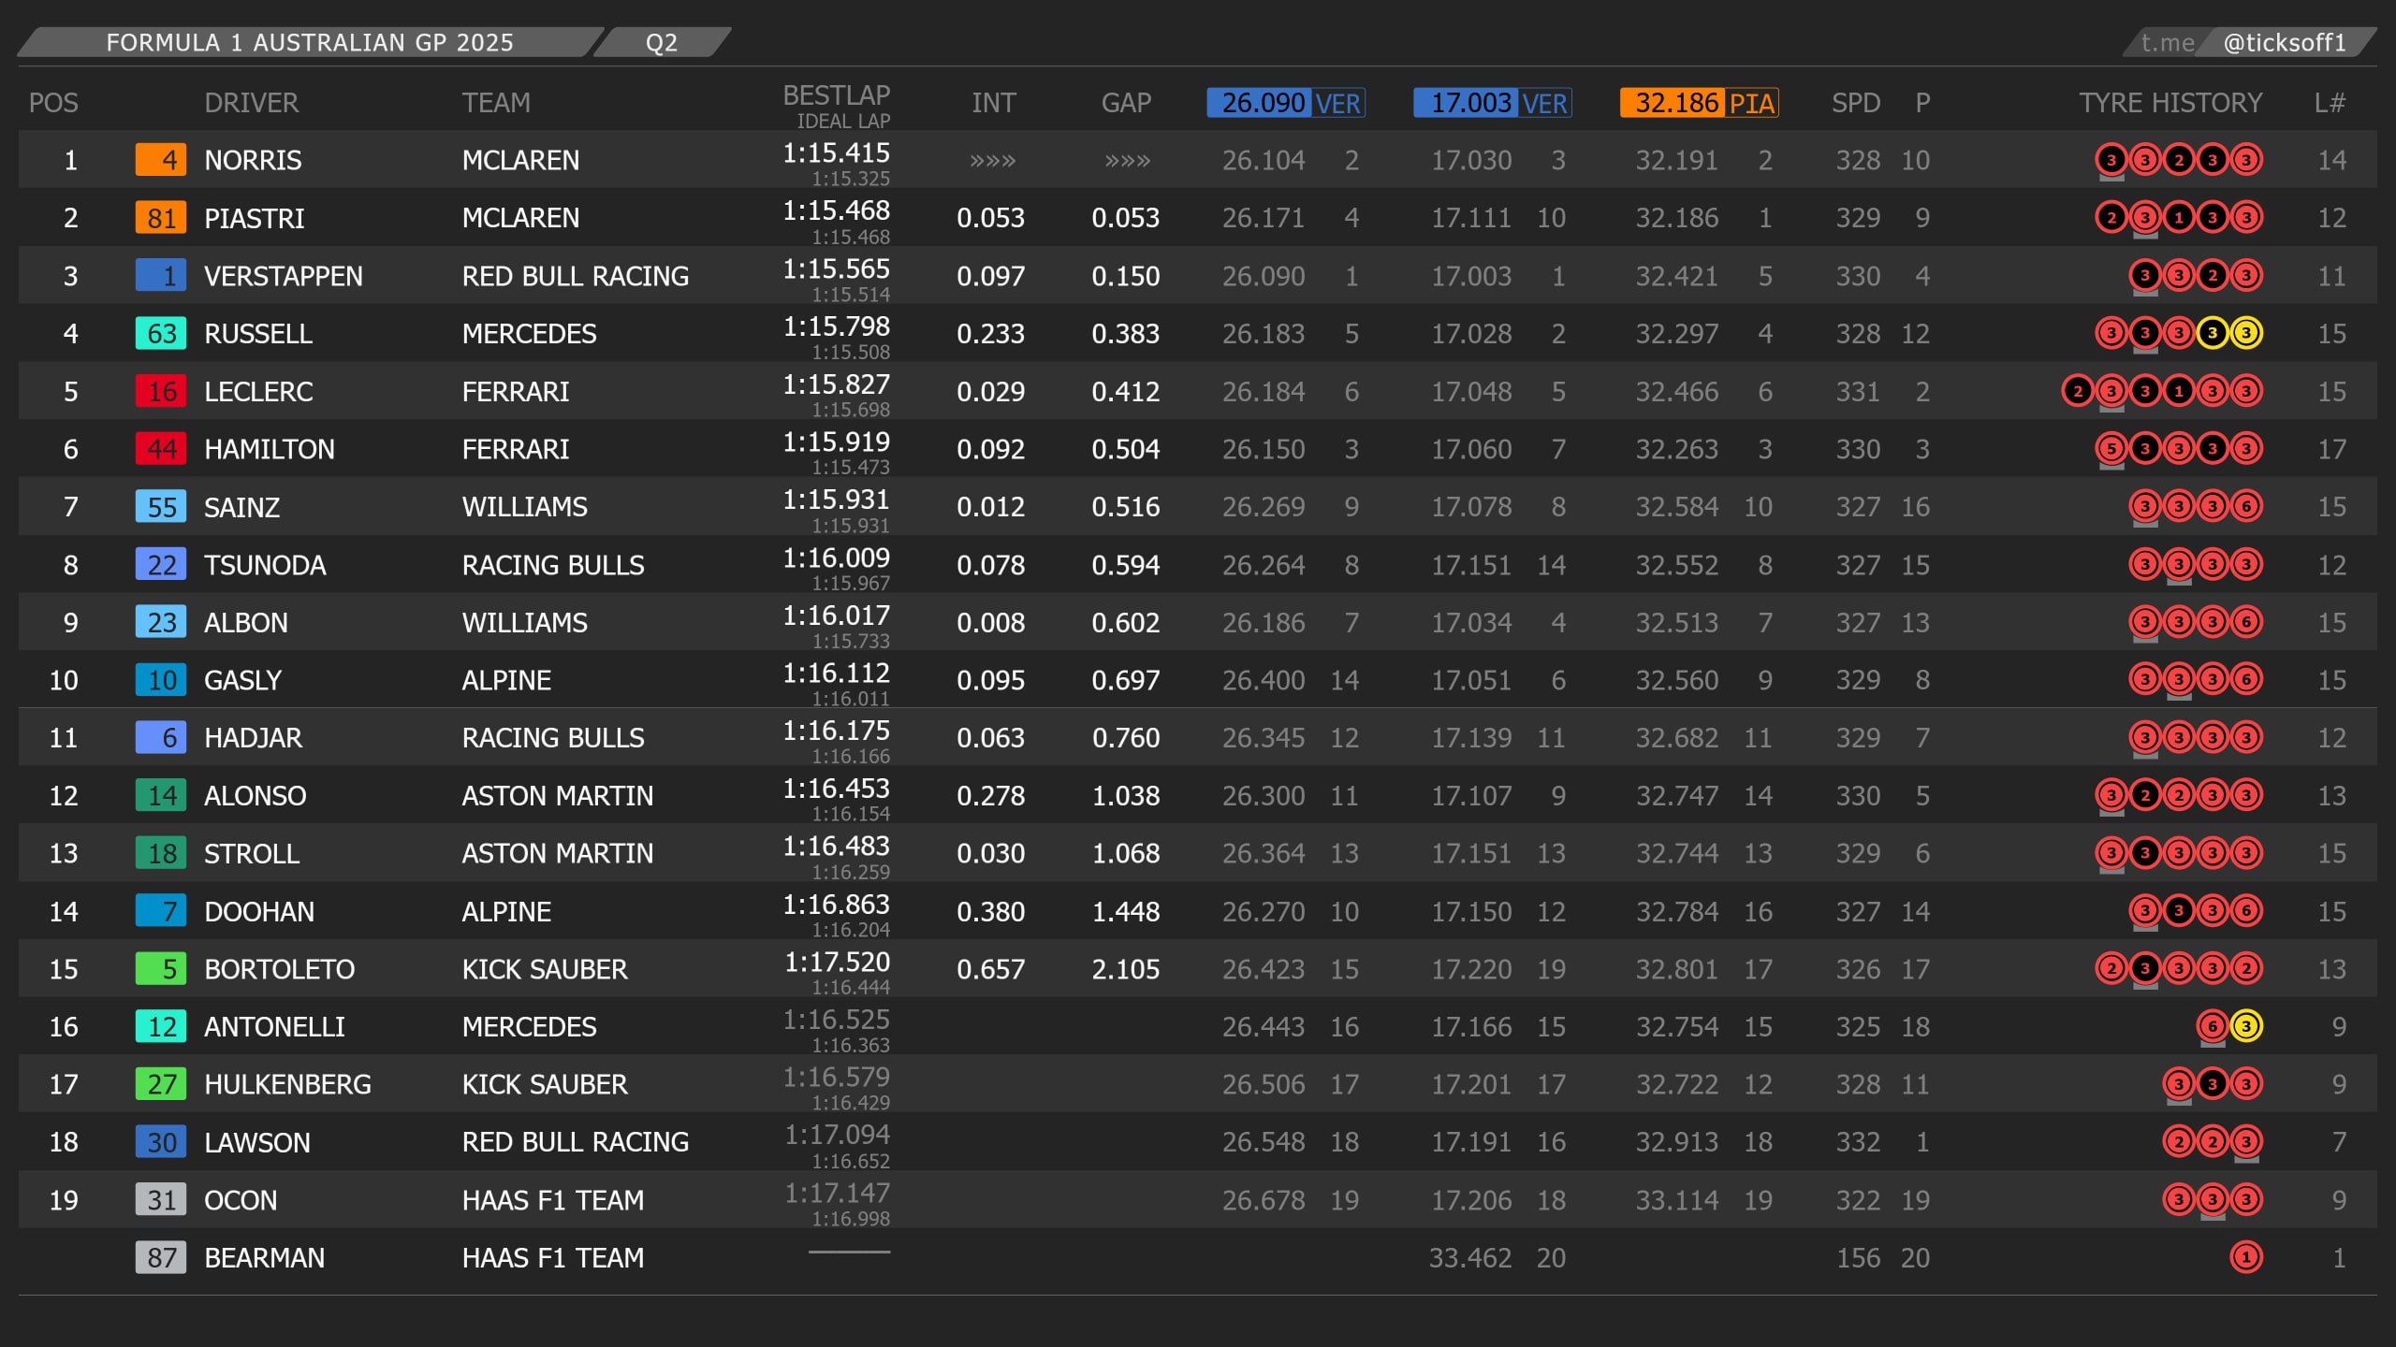
Task: Click Ocon's best lap 1:17.147
Action: tap(837, 1193)
